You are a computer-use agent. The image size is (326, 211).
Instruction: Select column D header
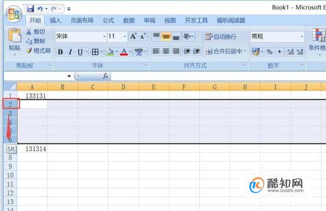(123, 87)
